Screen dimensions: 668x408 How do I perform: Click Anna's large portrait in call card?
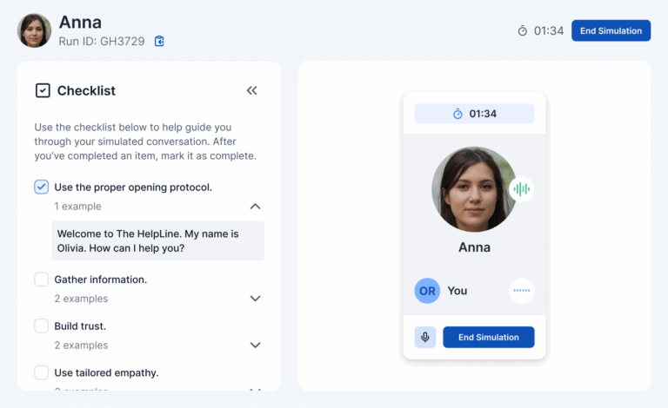tap(474, 189)
